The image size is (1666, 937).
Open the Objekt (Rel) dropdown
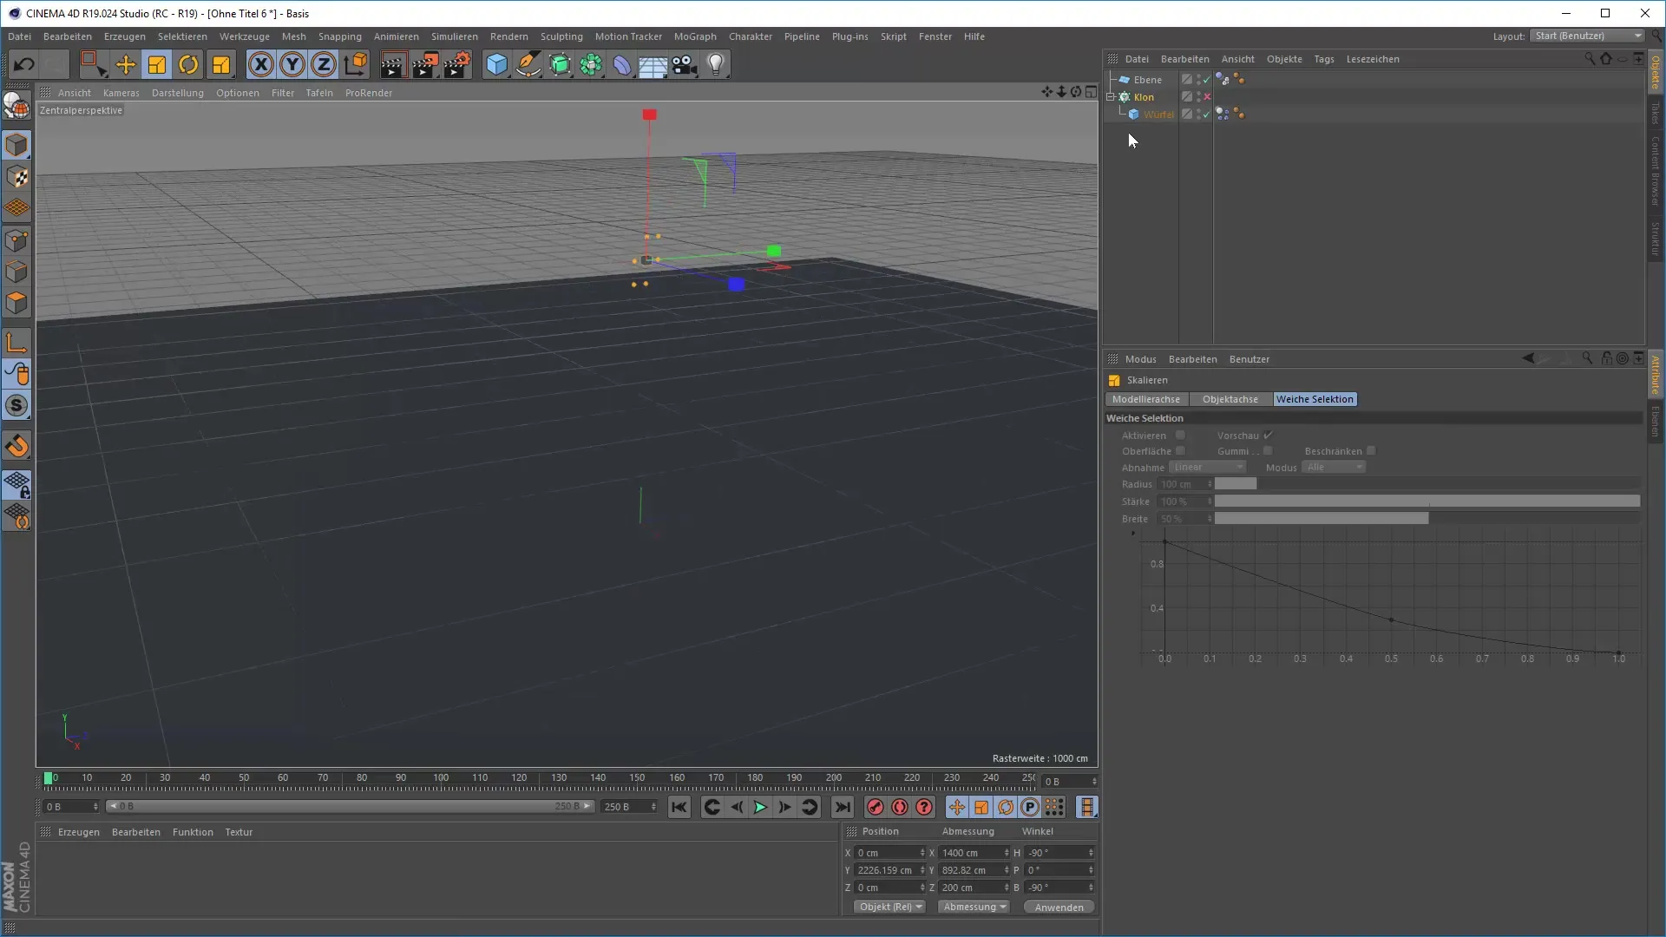(x=890, y=908)
